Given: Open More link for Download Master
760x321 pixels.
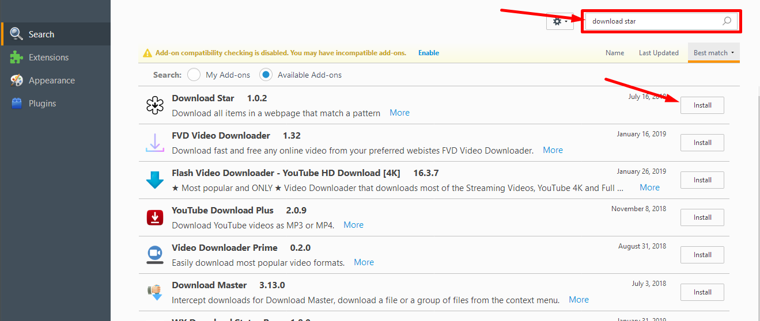Looking at the screenshot, I should (579, 300).
